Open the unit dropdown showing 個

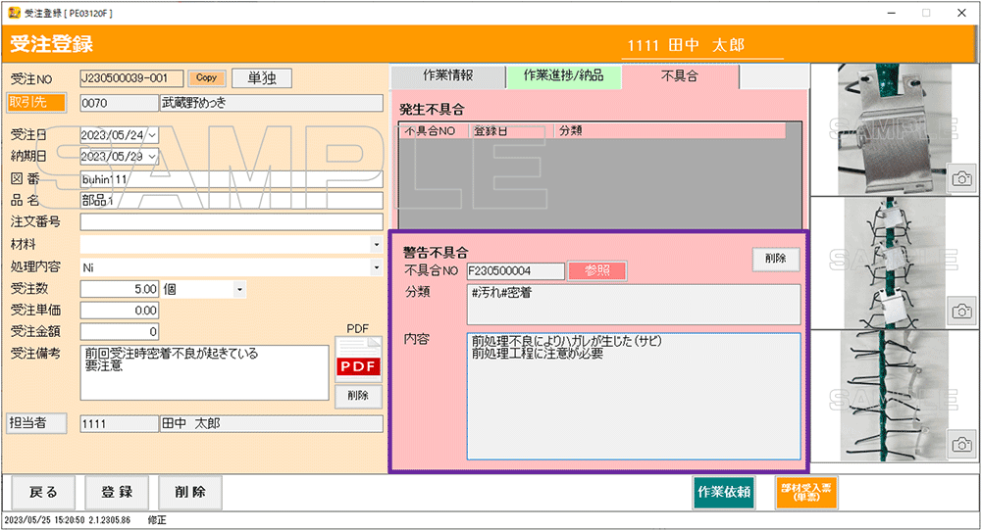(239, 289)
